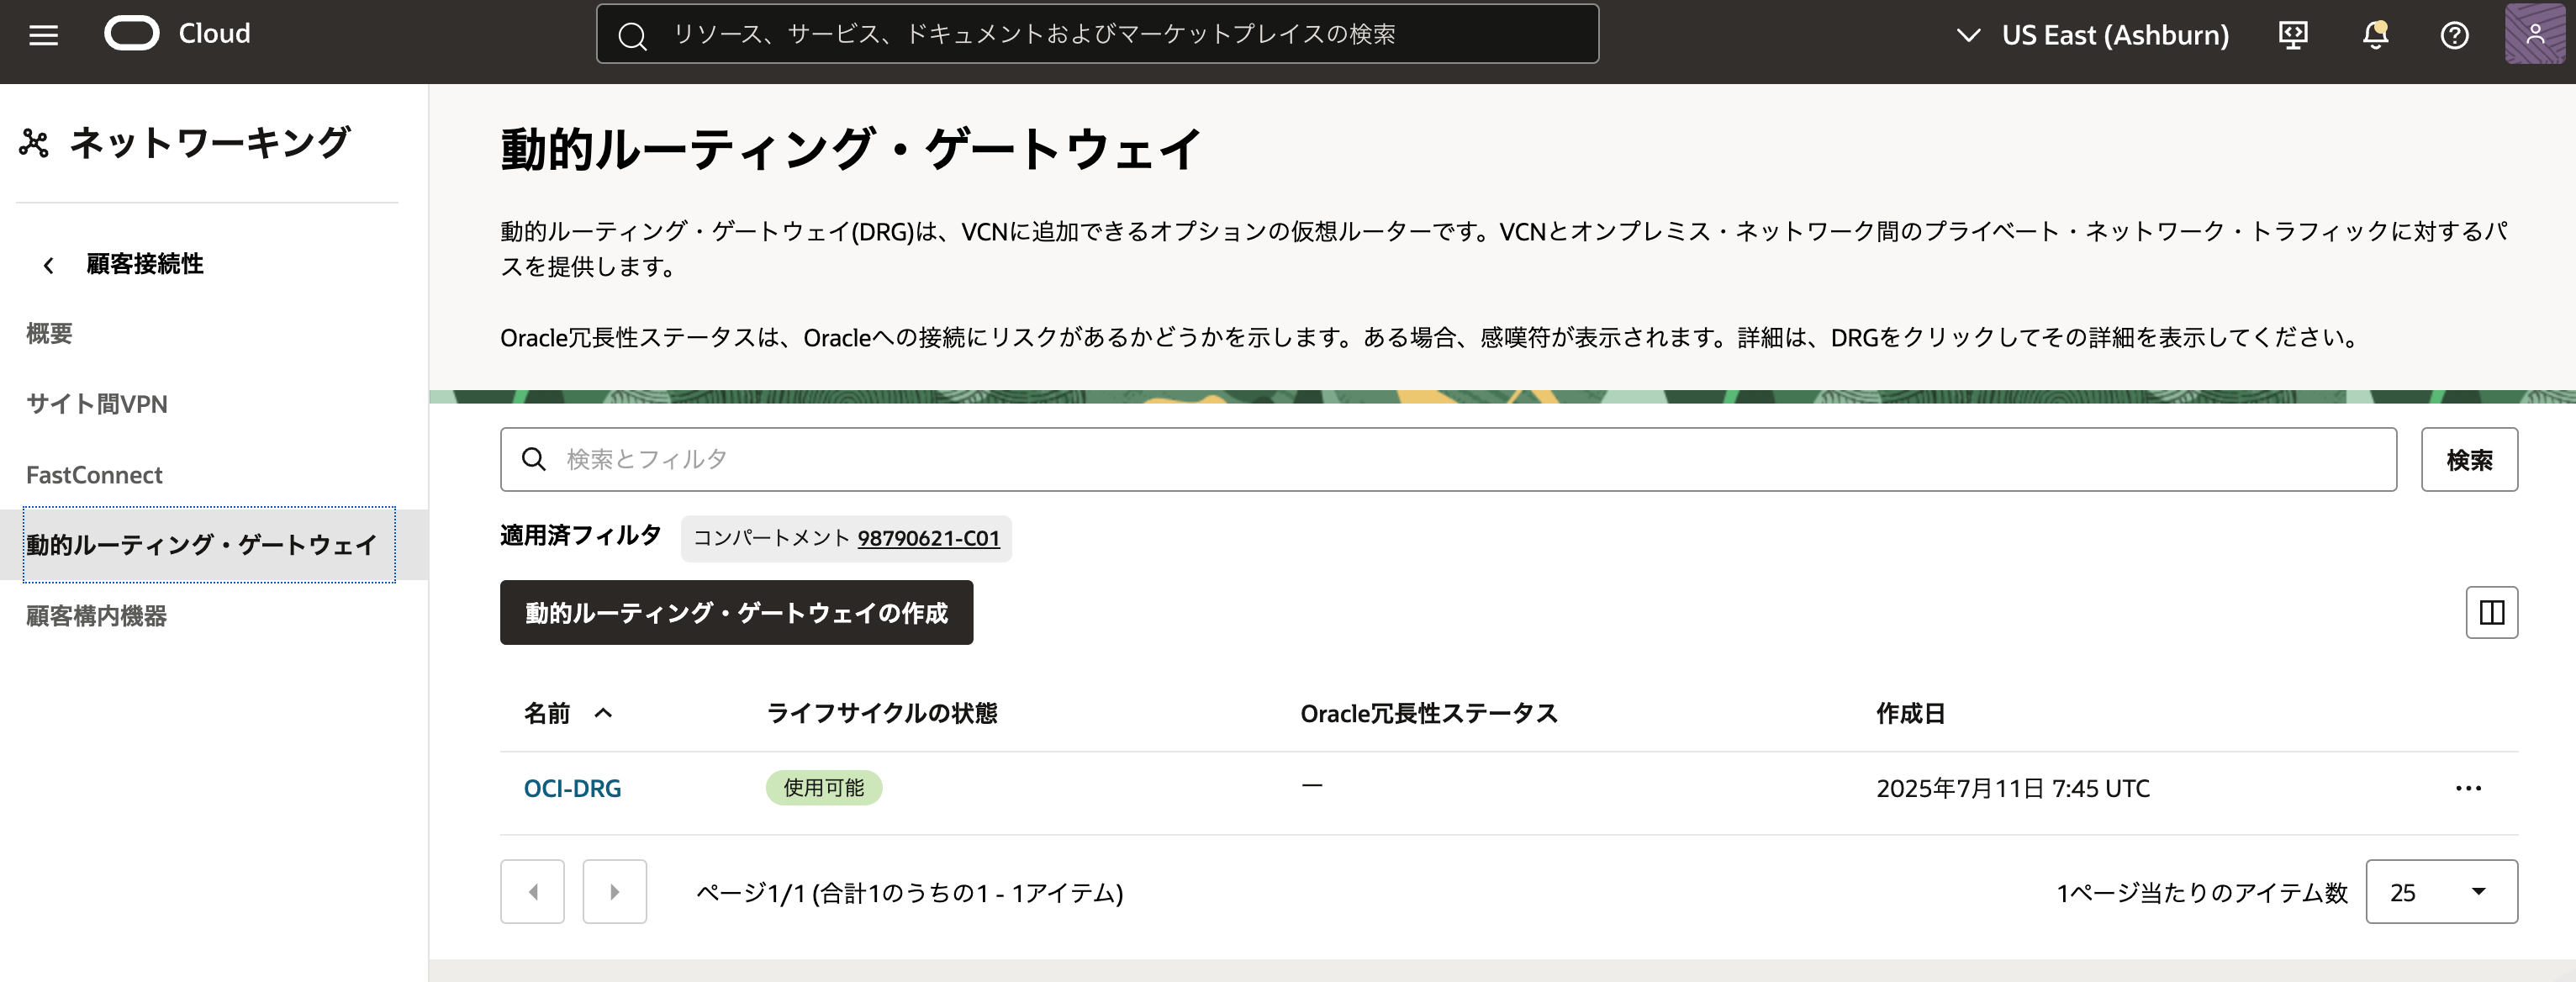Click the creation date 2025年7月11日 7:45 UTC
This screenshot has height=982, width=2576.
click(2012, 788)
